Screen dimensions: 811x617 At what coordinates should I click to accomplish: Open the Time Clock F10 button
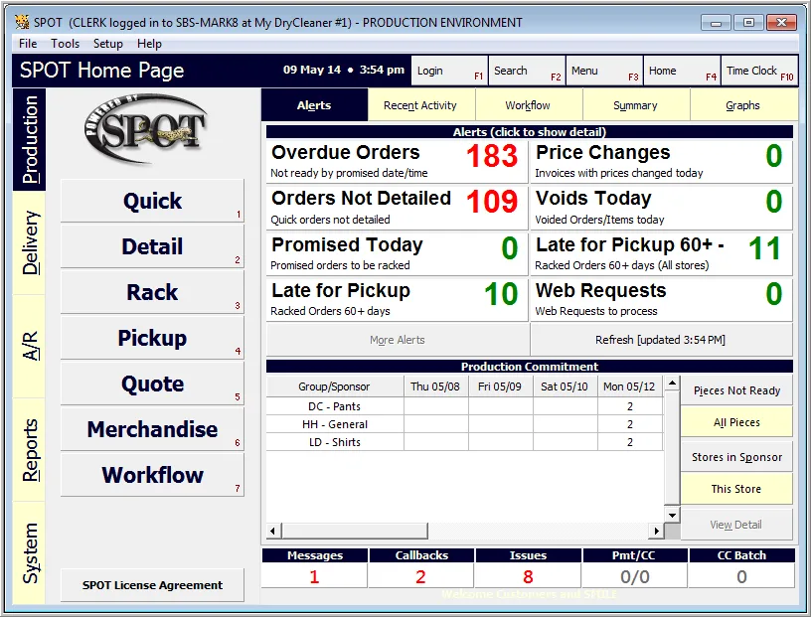point(759,71)
